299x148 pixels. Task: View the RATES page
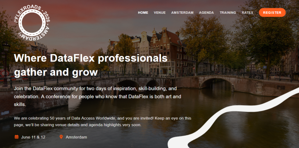(x=247, y=13)
